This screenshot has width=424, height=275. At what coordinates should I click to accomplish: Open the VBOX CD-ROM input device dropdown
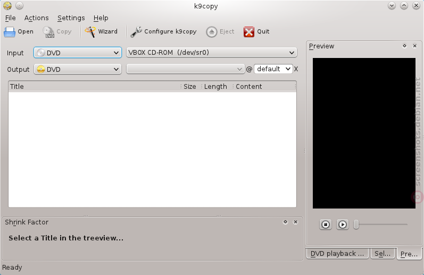click(x=211, y=53)
